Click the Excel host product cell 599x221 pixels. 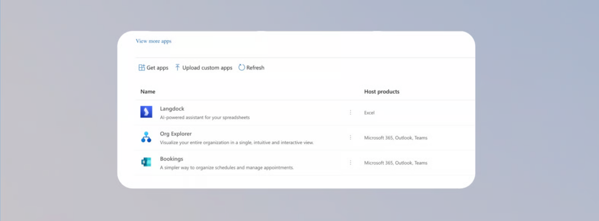click(369, 113)
